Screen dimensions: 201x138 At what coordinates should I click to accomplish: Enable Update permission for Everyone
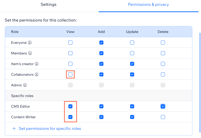[x=132, y=43]
